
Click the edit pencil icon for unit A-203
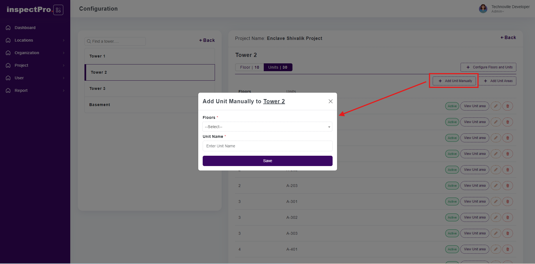pyautogui.click(x=496, y=186)
